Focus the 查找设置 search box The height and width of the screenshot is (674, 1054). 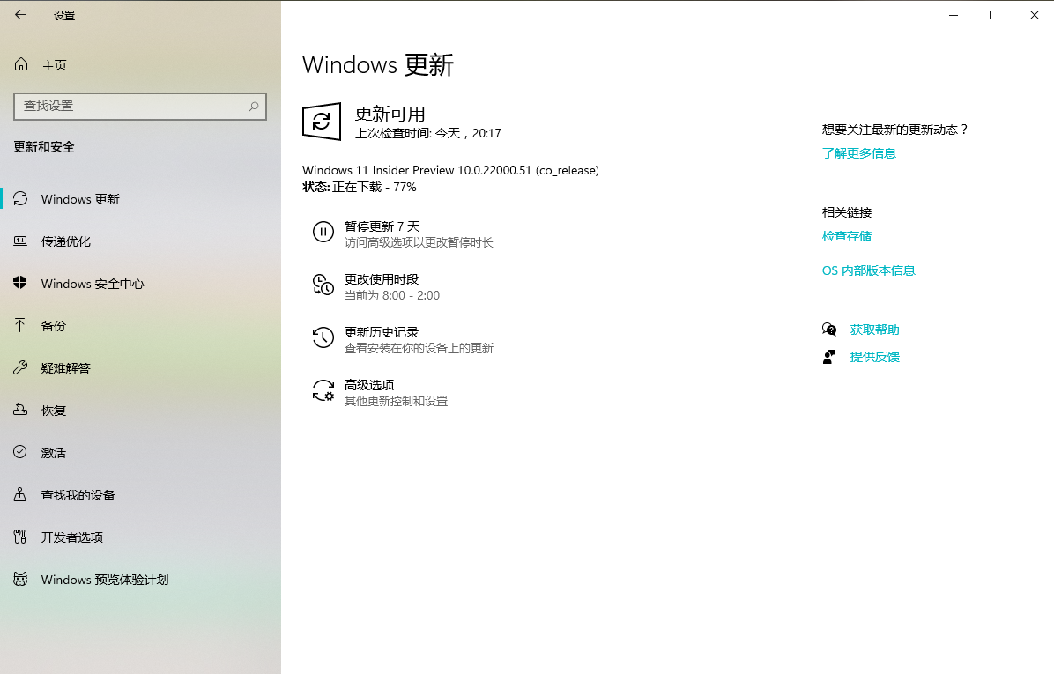point(140,107)
